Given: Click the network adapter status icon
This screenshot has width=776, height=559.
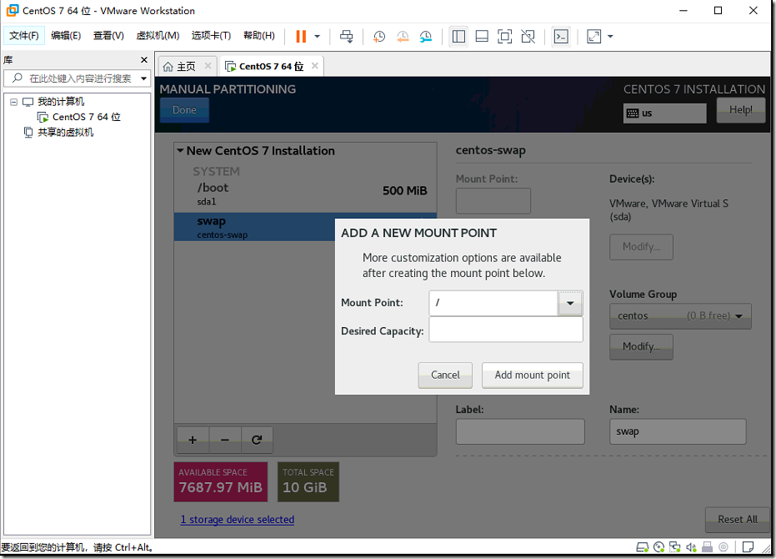Looking at the screenshot, I should 674,547.
